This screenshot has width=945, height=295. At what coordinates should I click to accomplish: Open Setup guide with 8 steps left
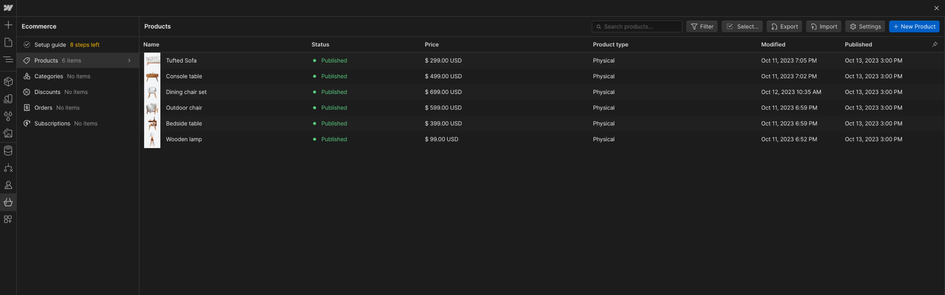78,44
